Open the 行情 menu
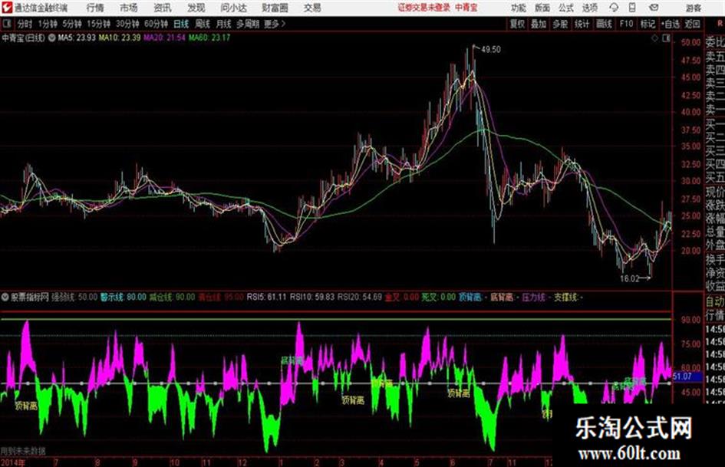The image size is (725, 467). point(95,8)
